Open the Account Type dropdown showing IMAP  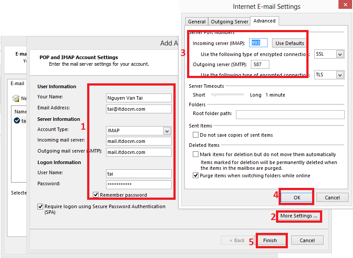pyautogui.click(x=166, y=131)
